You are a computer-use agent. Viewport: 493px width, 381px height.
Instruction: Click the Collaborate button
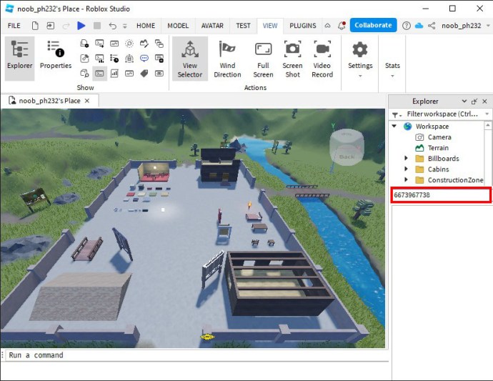tap(372, 25)
